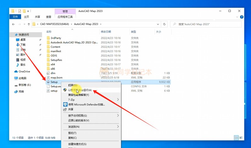Screen dimensions: 251x148
Task: Expand the 7-Zip submenu
Action: pos(118,100)
